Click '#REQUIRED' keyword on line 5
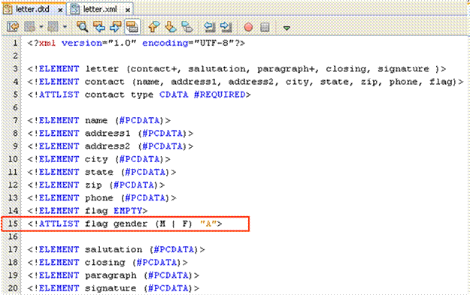This screenshot has height=295, width=470. tap(220, 95)
